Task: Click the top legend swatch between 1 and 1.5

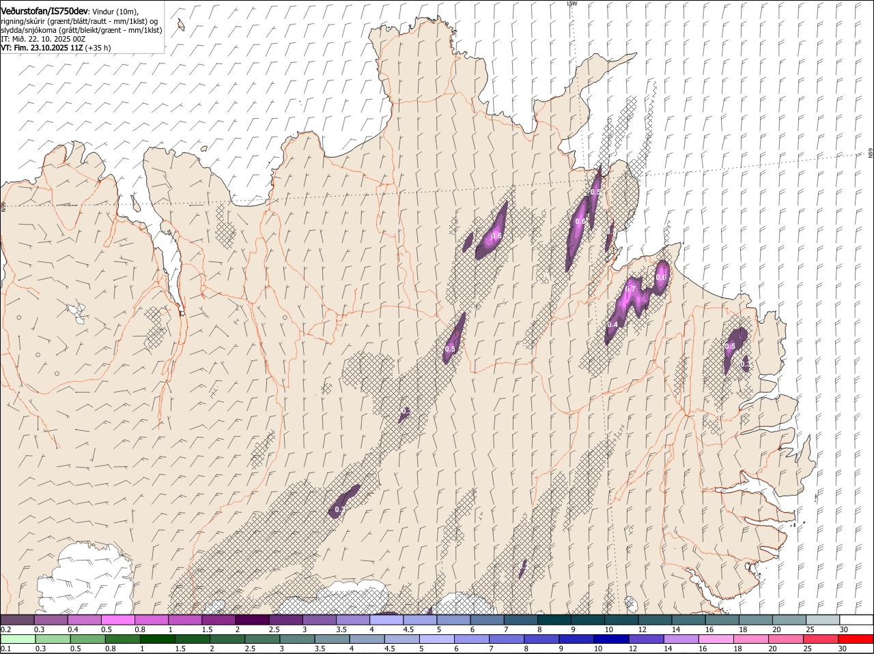Action: coord(185,620)
